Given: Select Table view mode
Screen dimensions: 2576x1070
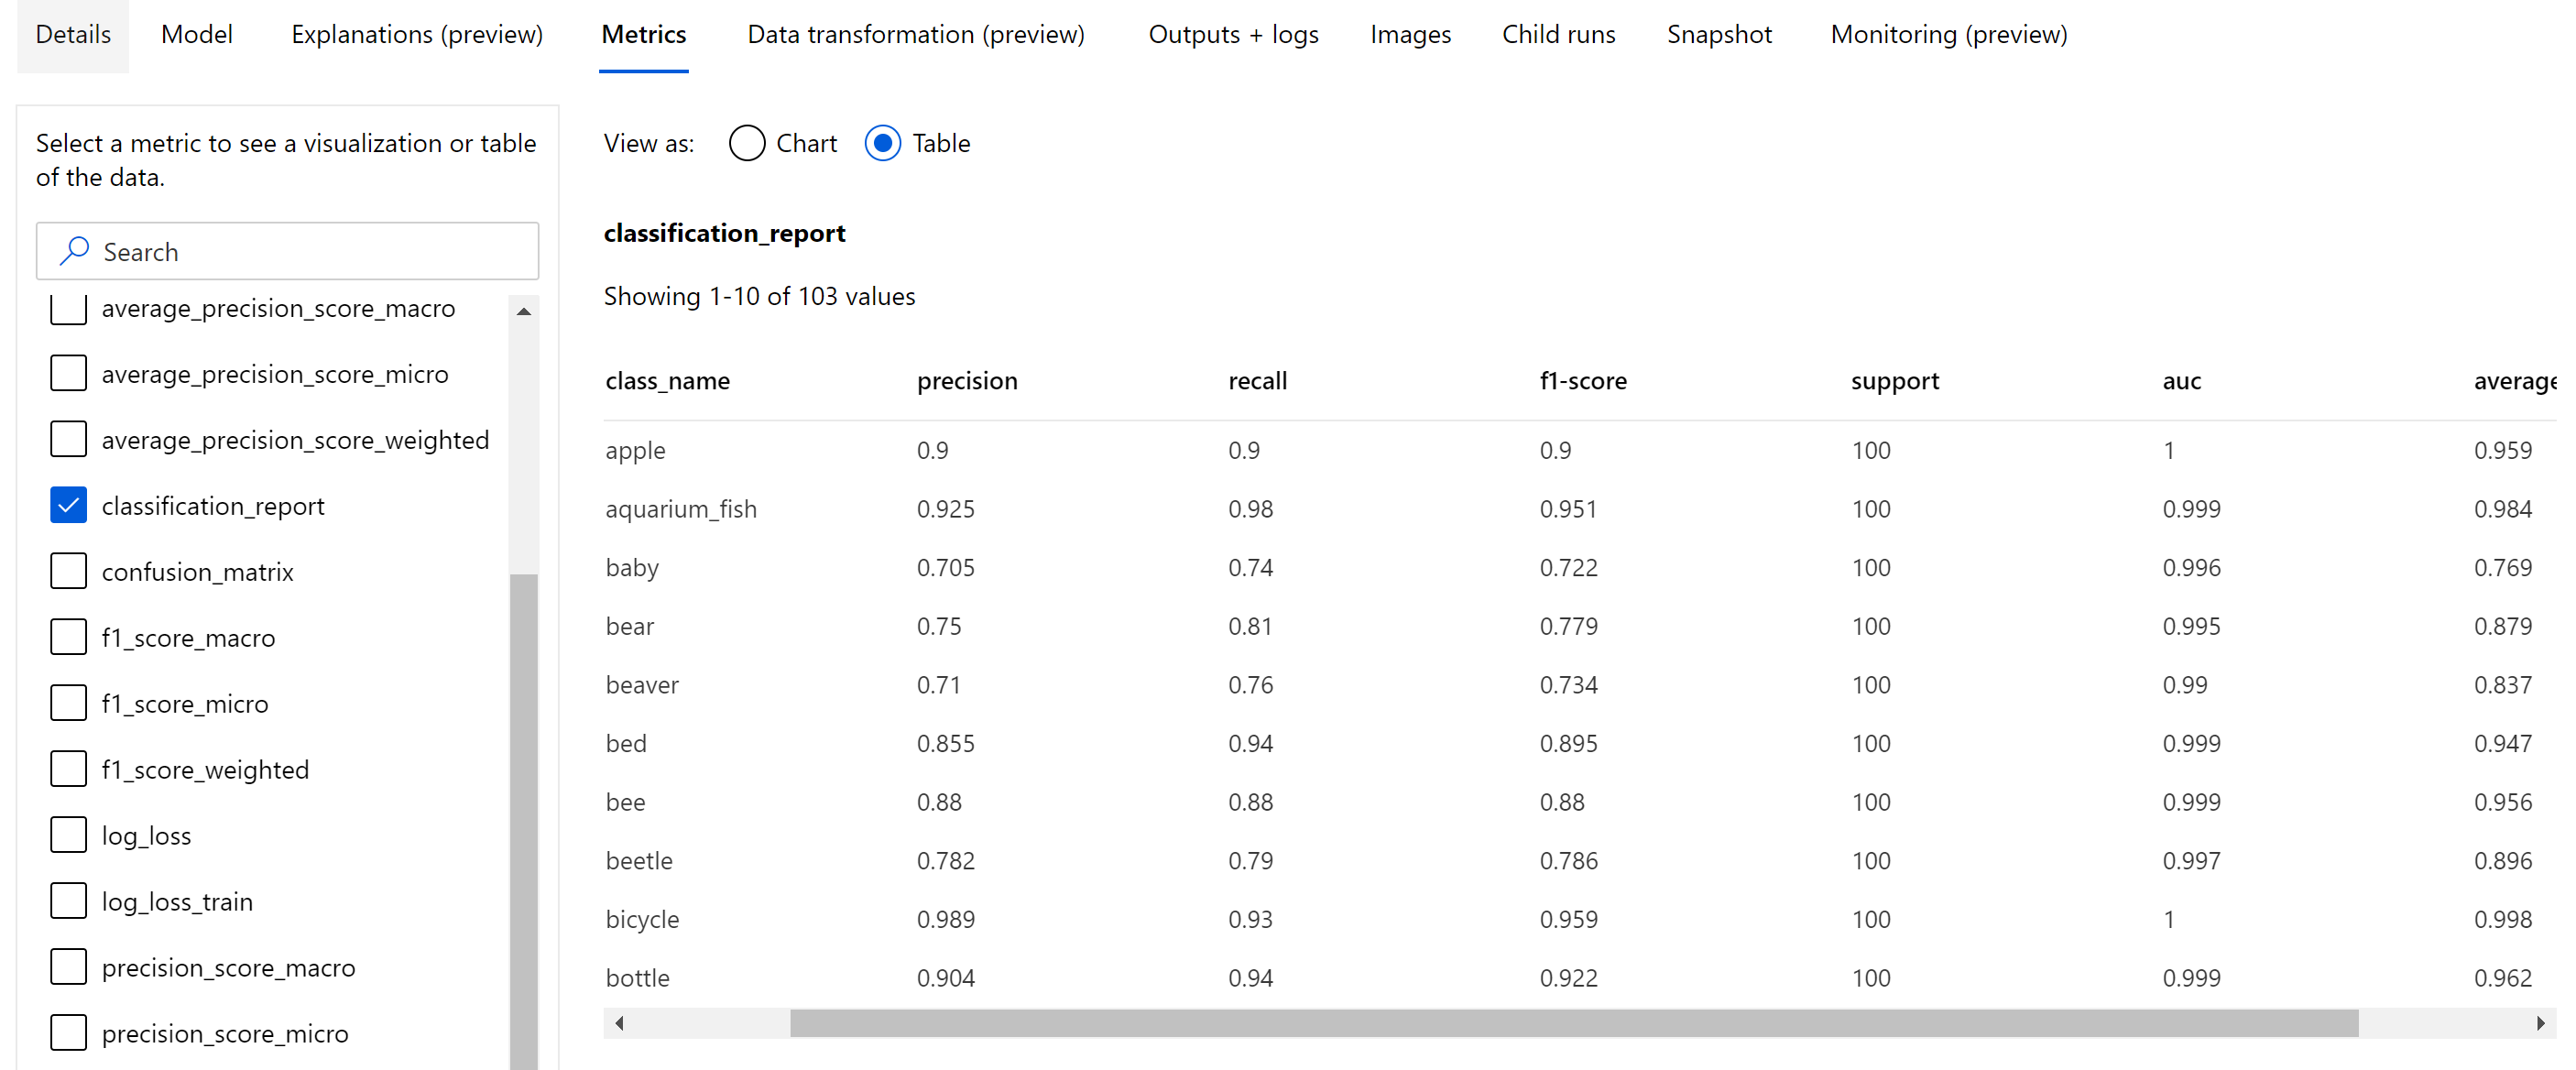Looking at the screenshot, I should (886, 143).
